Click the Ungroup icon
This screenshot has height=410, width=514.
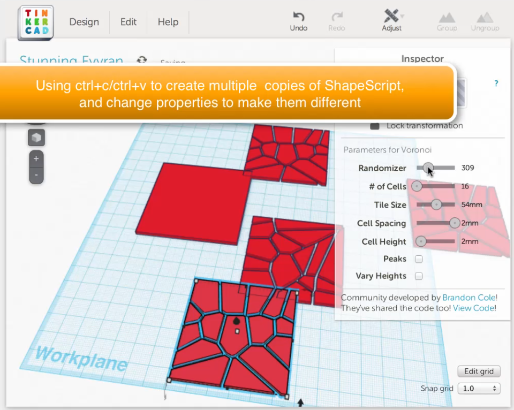tap(485, 21)
